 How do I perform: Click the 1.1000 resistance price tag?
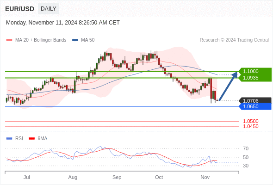[254, 71]
